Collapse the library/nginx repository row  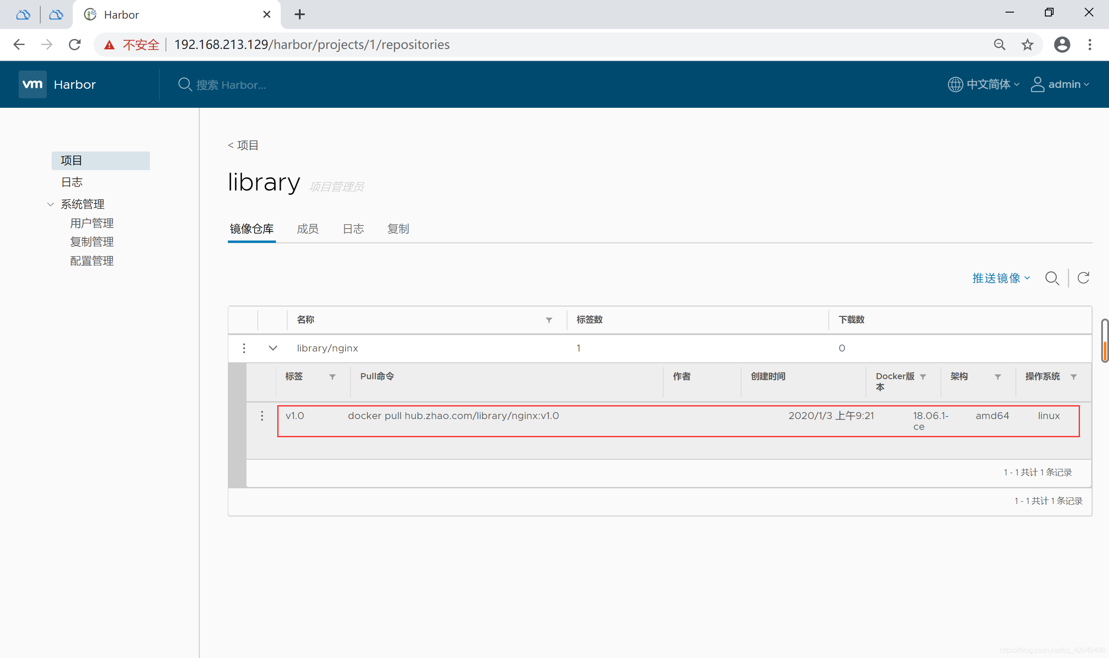click(273, 348)
